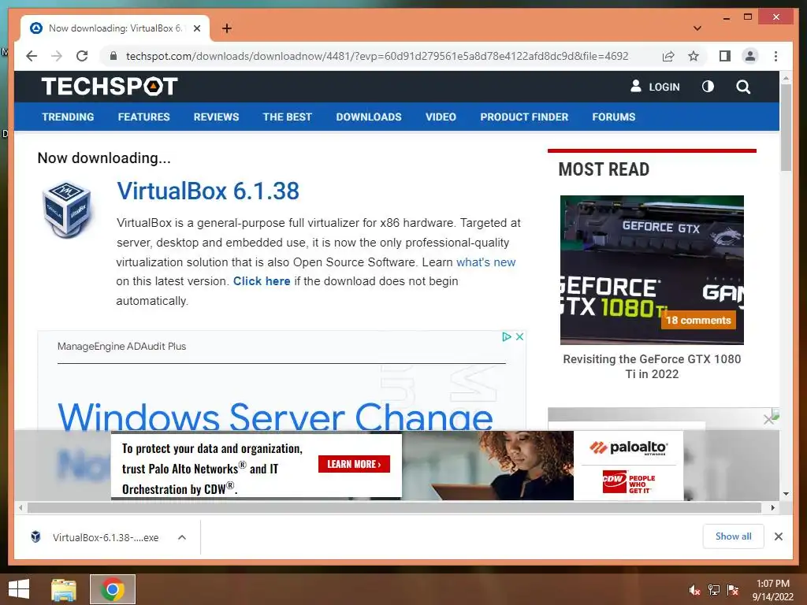The image size is (807, 605).
Task: Close the ManageEngine ADAudit Plus ad
Action: [x=520, y=336]
